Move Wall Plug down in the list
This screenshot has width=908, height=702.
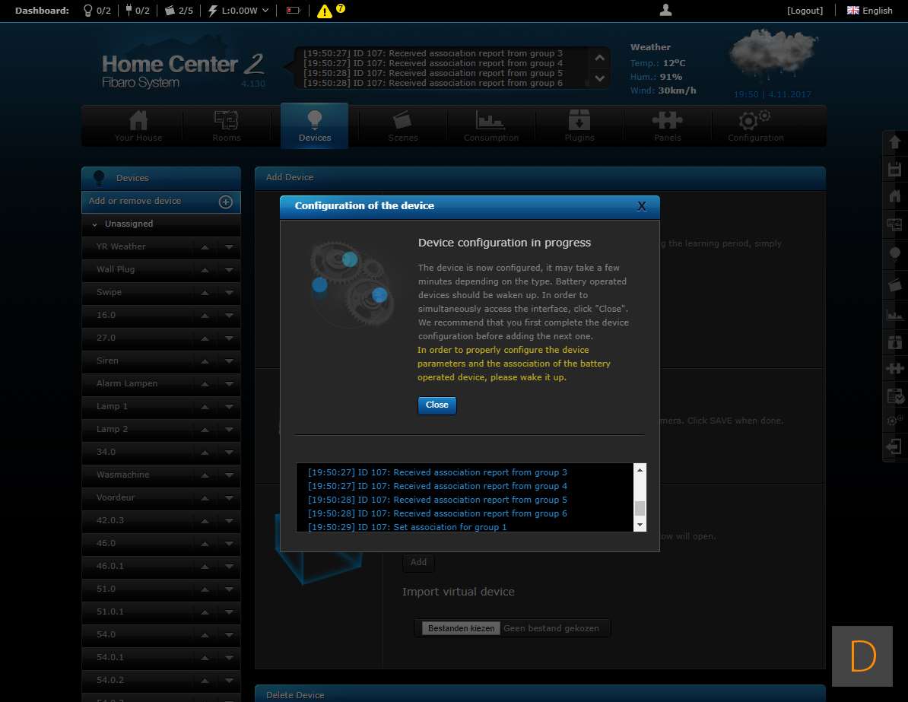pos(230,270)
